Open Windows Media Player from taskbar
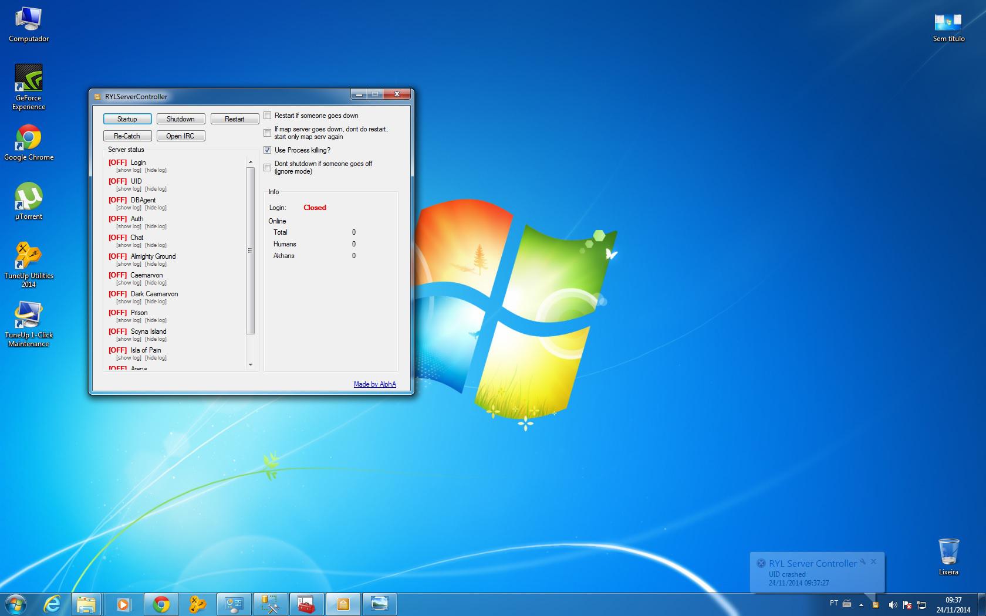Screen dimensions: 986x616 click(x=123, y=604)
